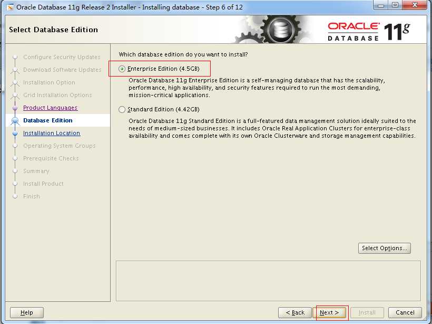Click 'Install Product' step text

pos(43,184)
